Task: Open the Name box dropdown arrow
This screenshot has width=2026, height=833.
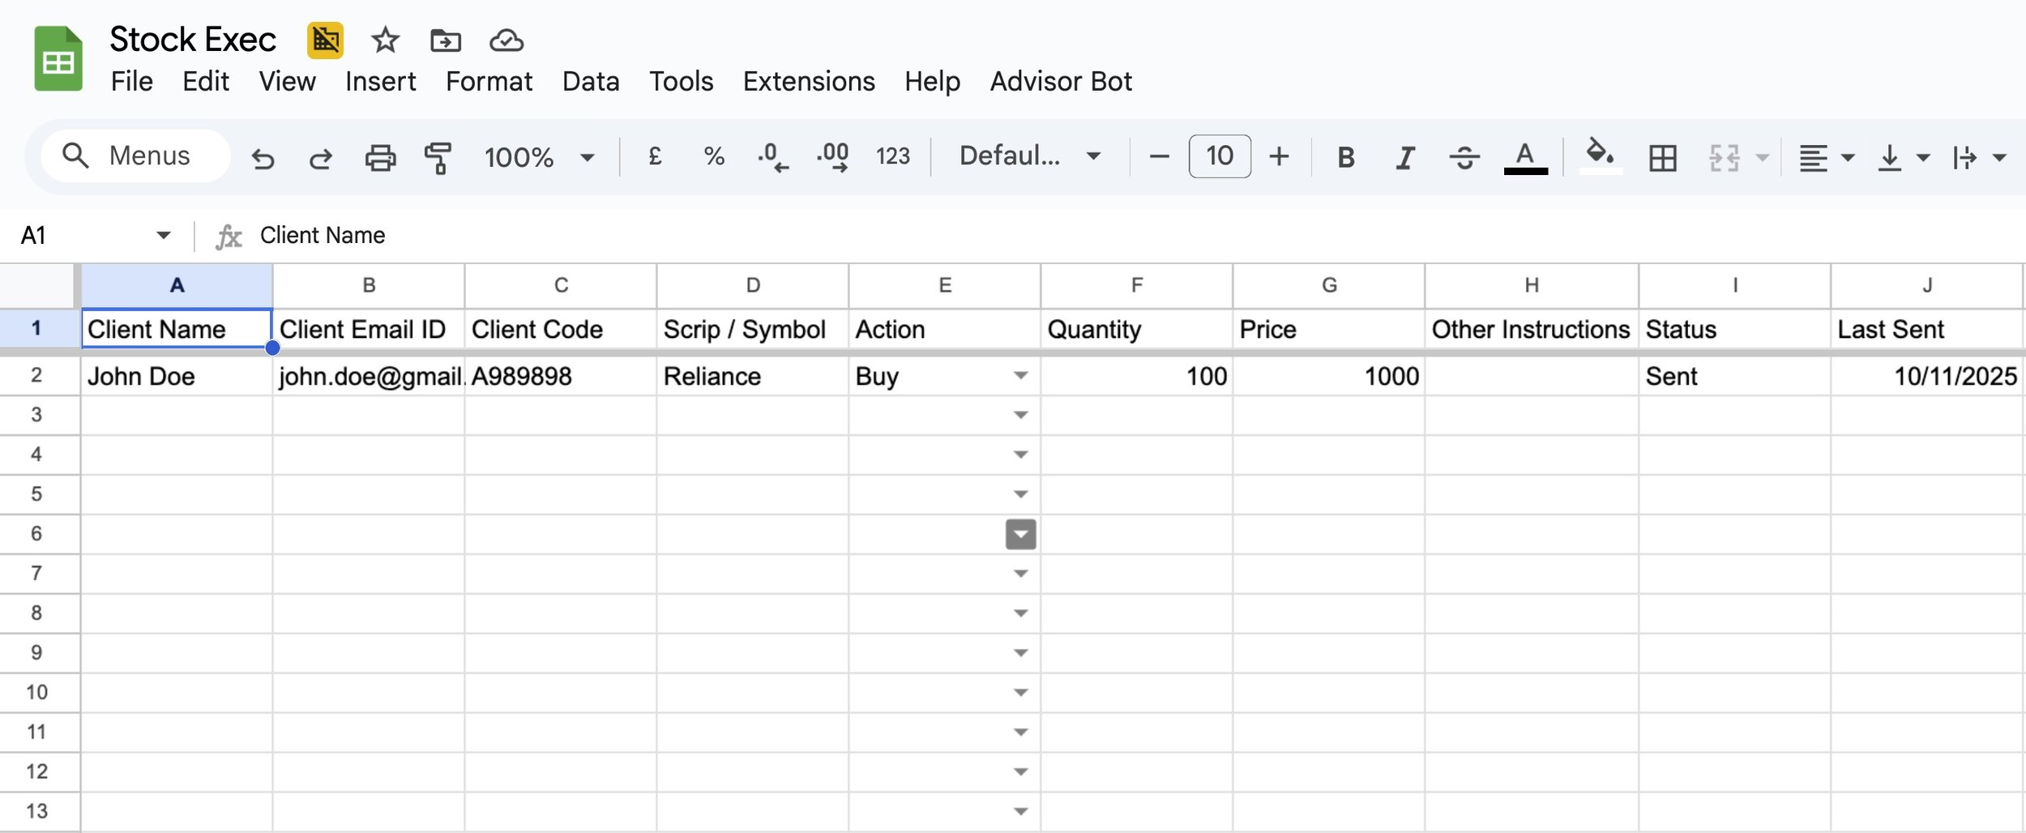Action: pyautogui.click(x=164, y=235)
